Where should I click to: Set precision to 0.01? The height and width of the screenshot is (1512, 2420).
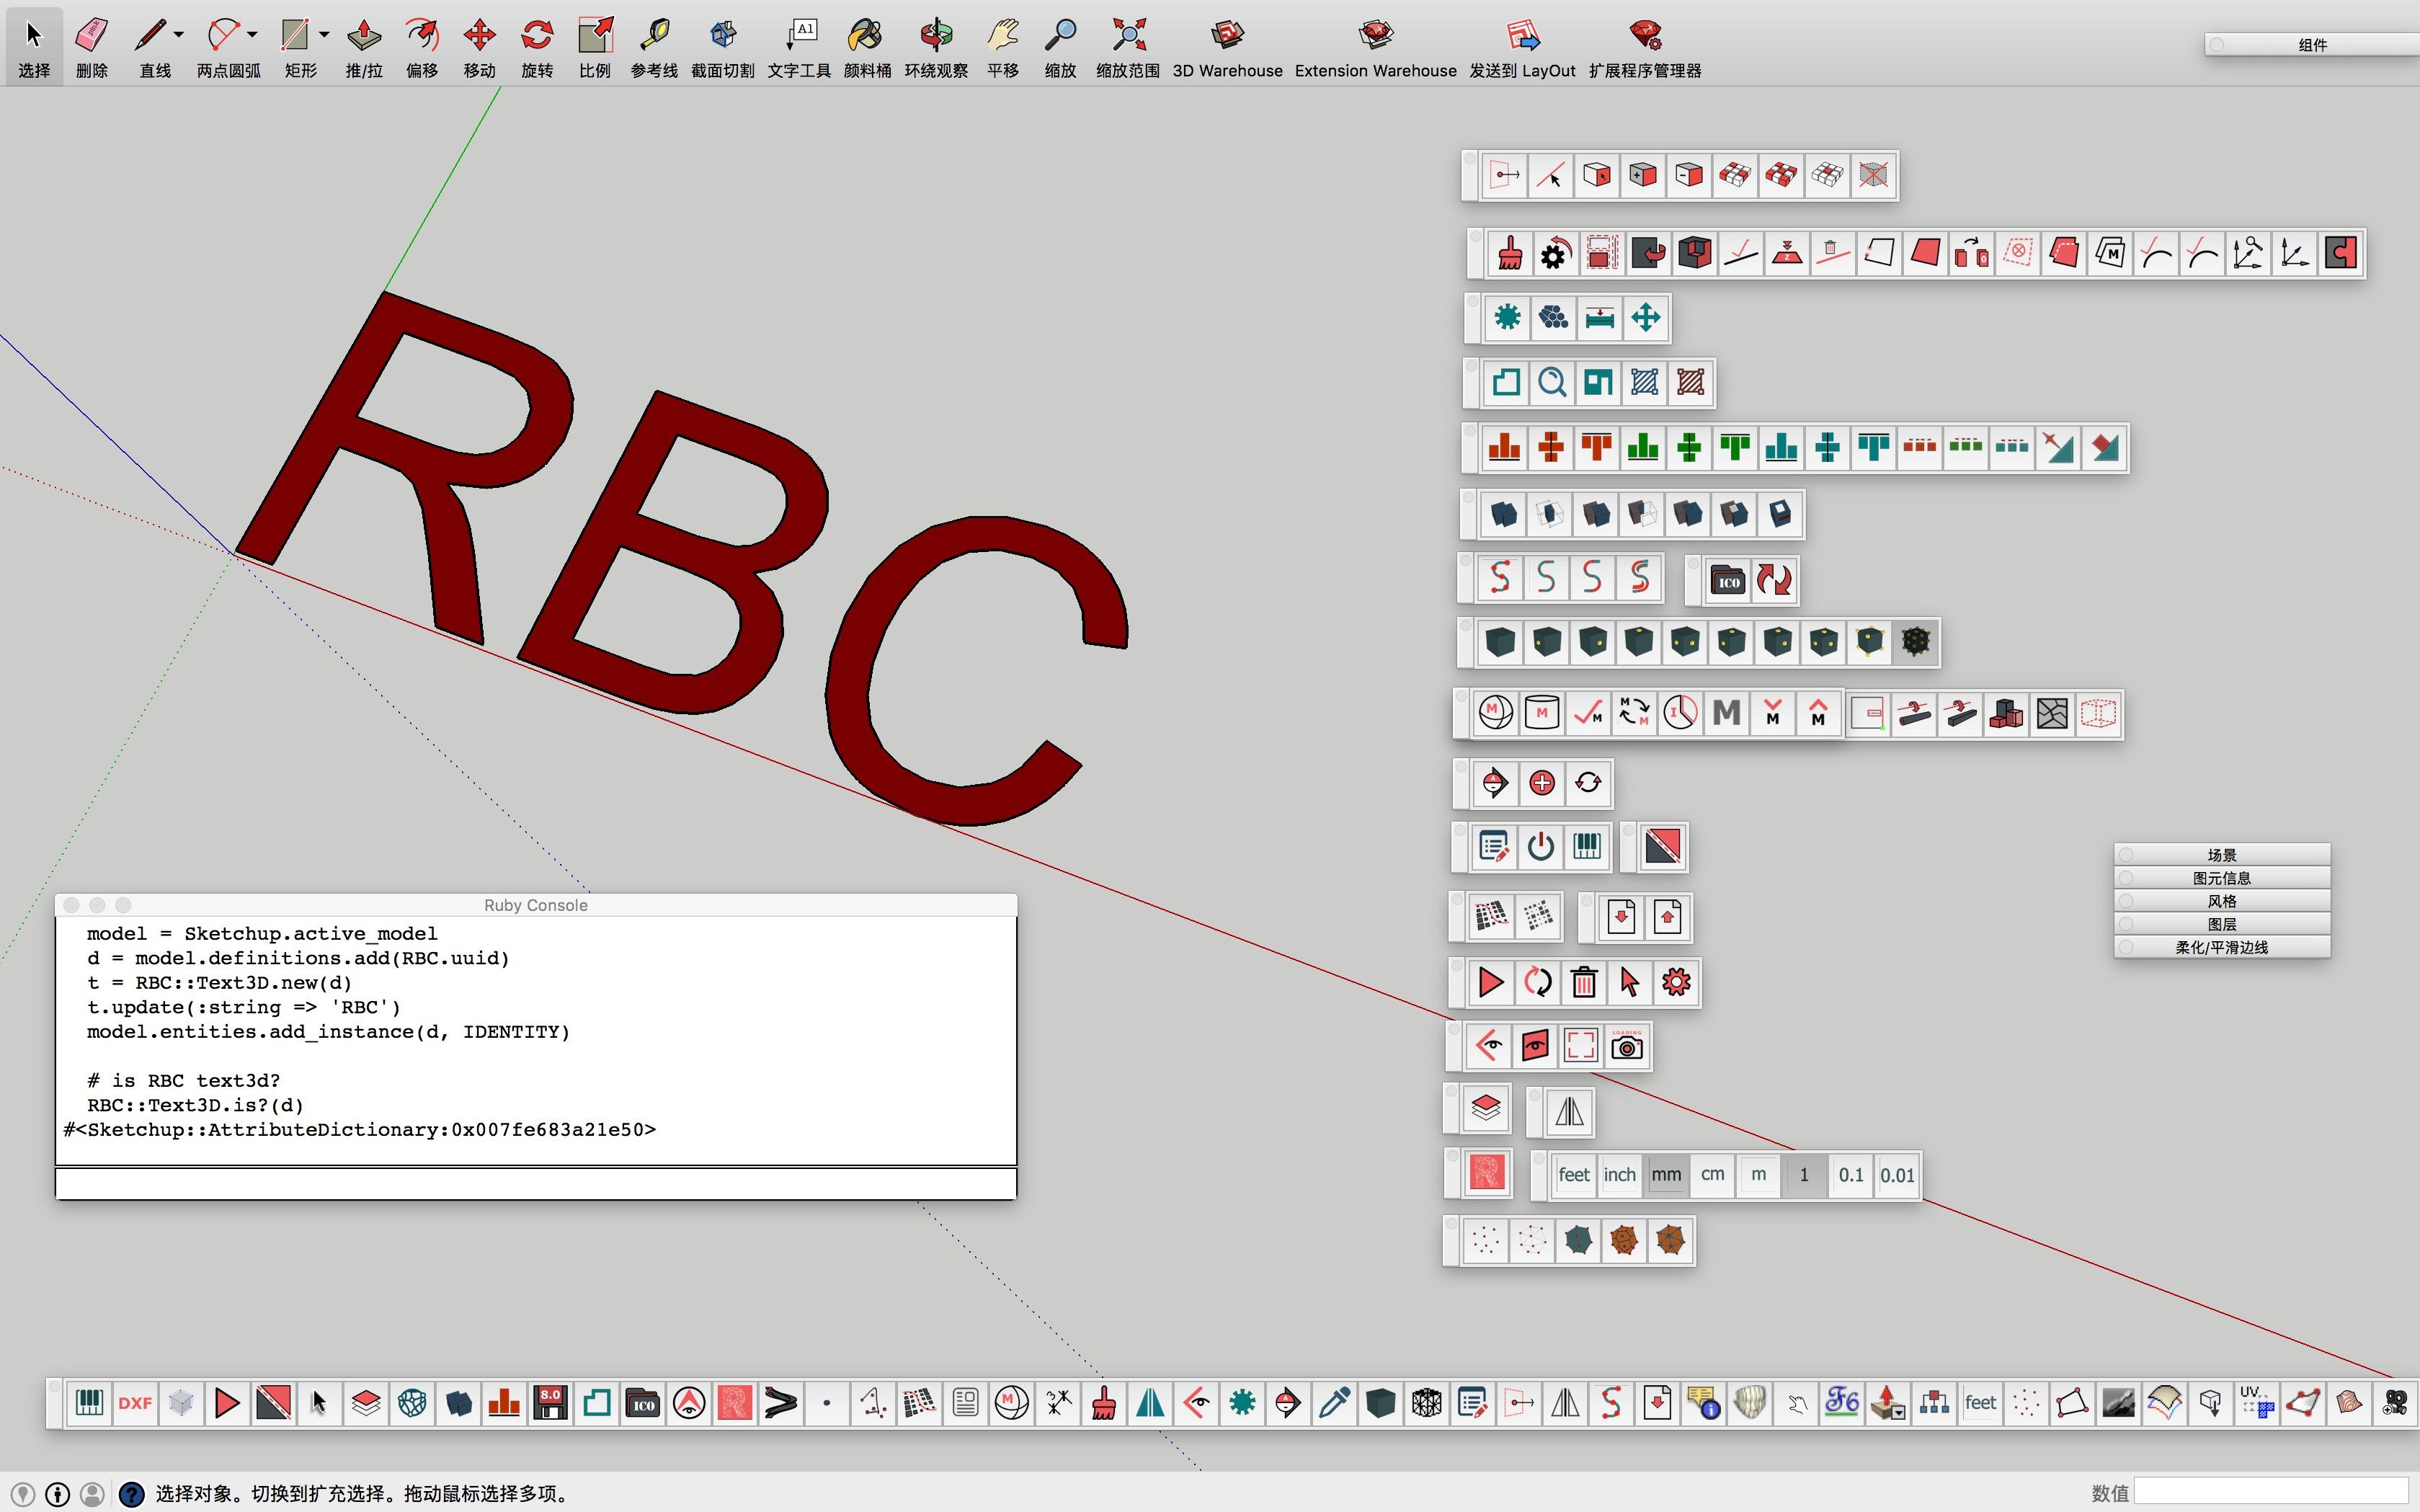click(1897, 1175)
